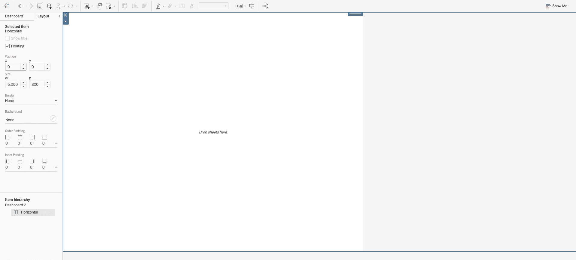Viewport: 576px width, 260px height.
Task: Save the workbook using the toolbar
Action: tap(40, 6)
